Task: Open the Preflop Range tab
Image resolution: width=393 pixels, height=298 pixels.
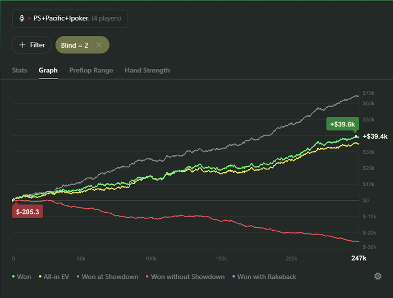Action: pyautogui.click(x=91, y=71)
